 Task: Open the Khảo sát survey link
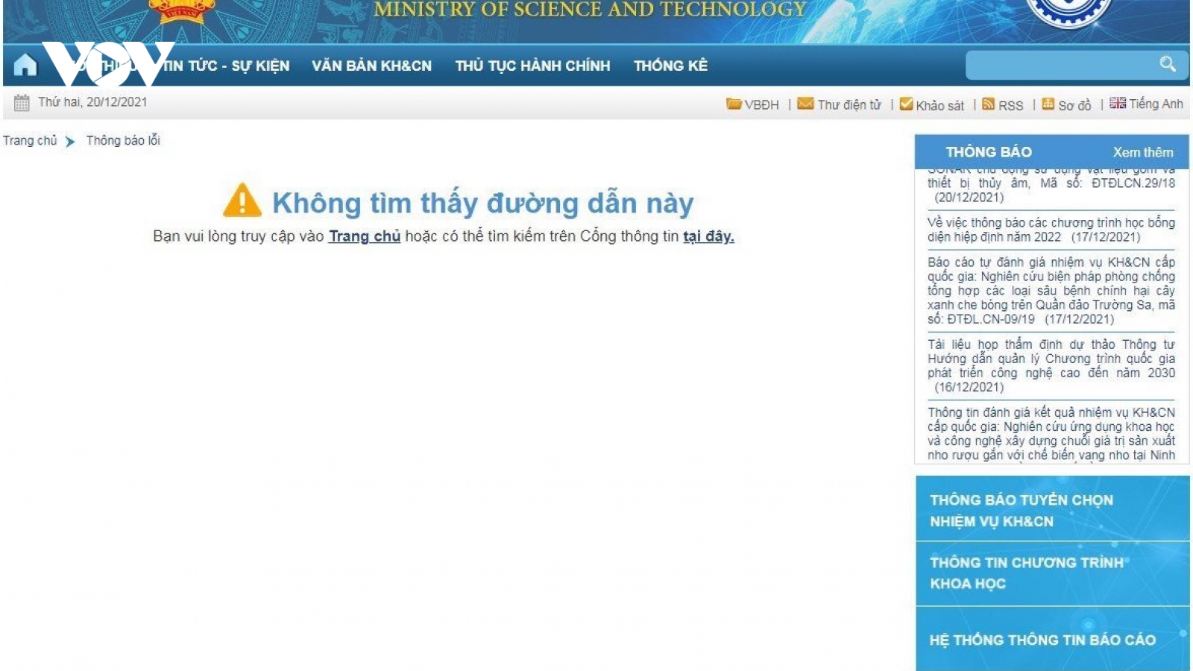pyautogui.click(x=939, y=105)
